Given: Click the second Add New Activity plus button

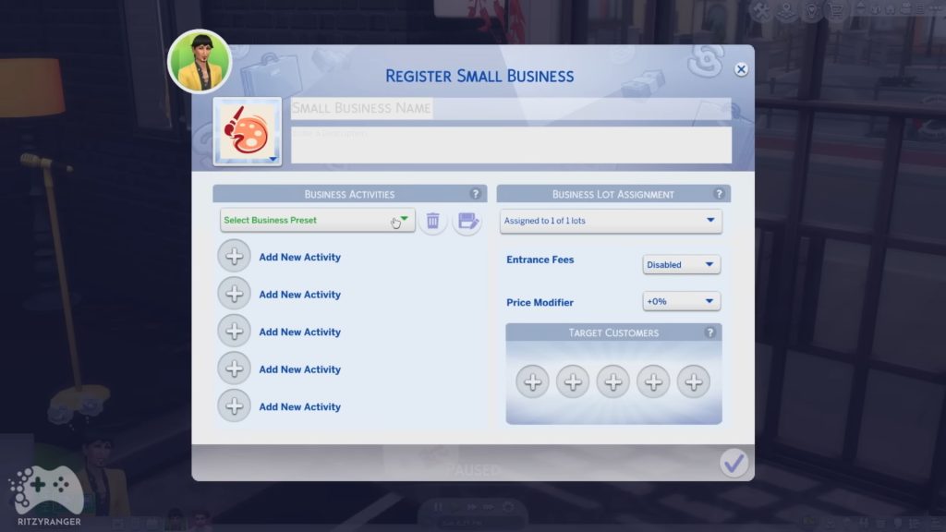Looking at the screenshot, I should 234,294.
